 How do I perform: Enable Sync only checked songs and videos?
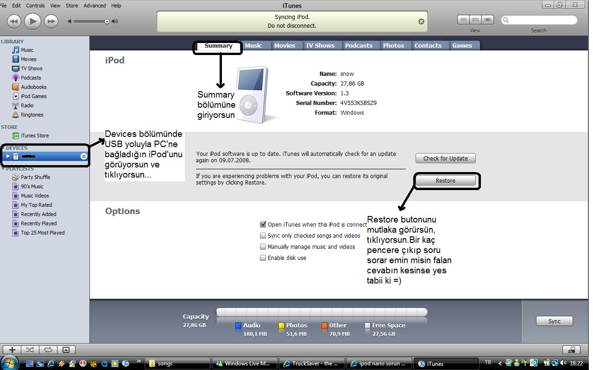pos(263,235)
